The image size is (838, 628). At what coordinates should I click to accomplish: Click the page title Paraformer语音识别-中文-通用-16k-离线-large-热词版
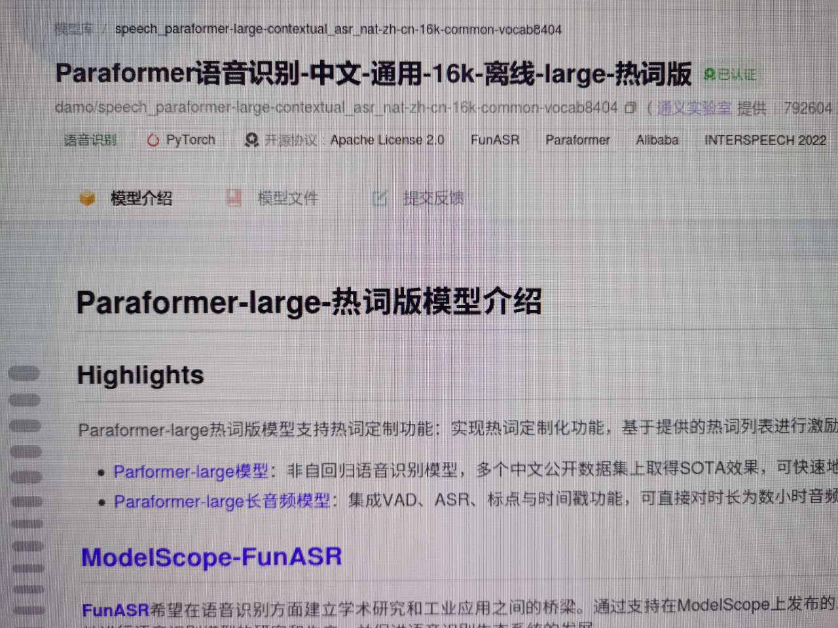373,73
